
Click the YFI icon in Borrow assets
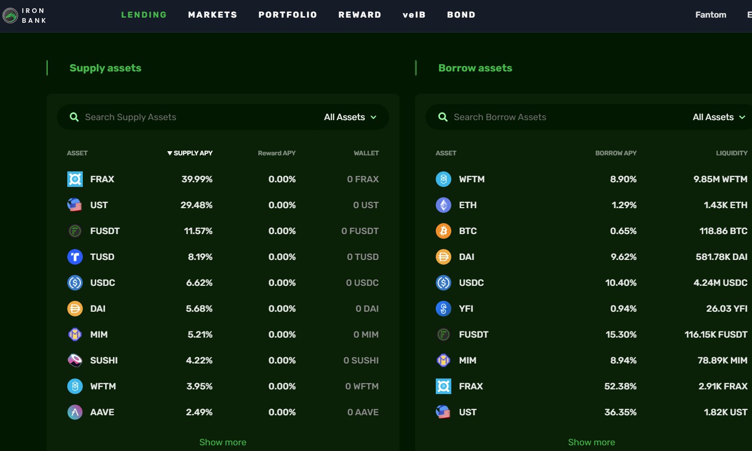click(x=444, y=309)
